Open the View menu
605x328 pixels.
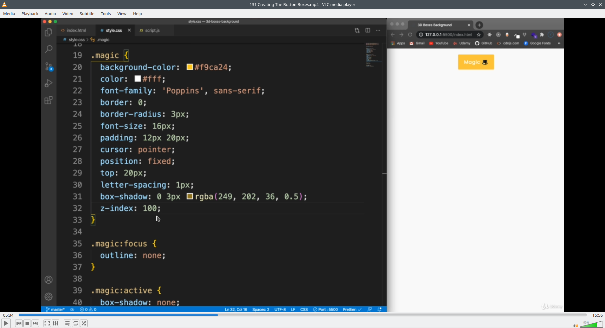tap(122, 14)
